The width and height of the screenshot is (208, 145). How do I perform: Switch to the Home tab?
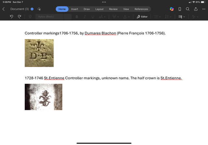62,9
